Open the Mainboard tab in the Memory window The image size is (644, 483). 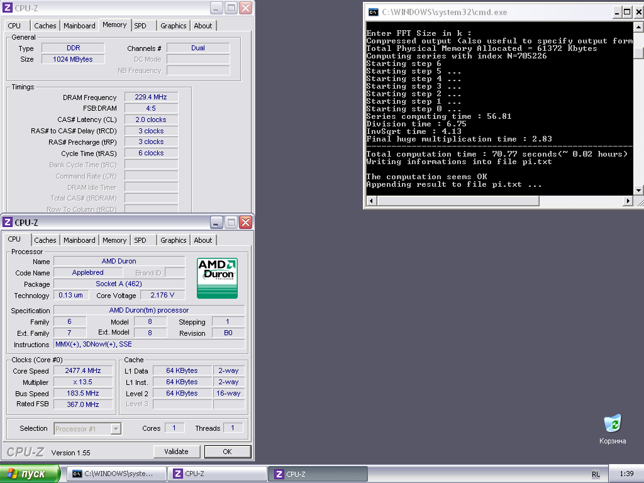pos(79,25)
